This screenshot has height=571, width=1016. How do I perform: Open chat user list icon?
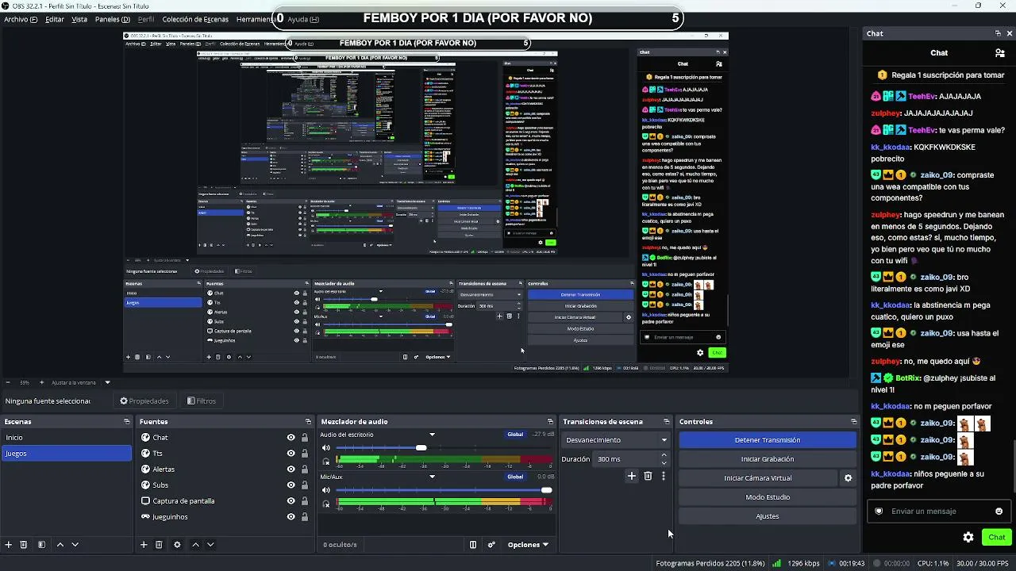[1000, 53]
